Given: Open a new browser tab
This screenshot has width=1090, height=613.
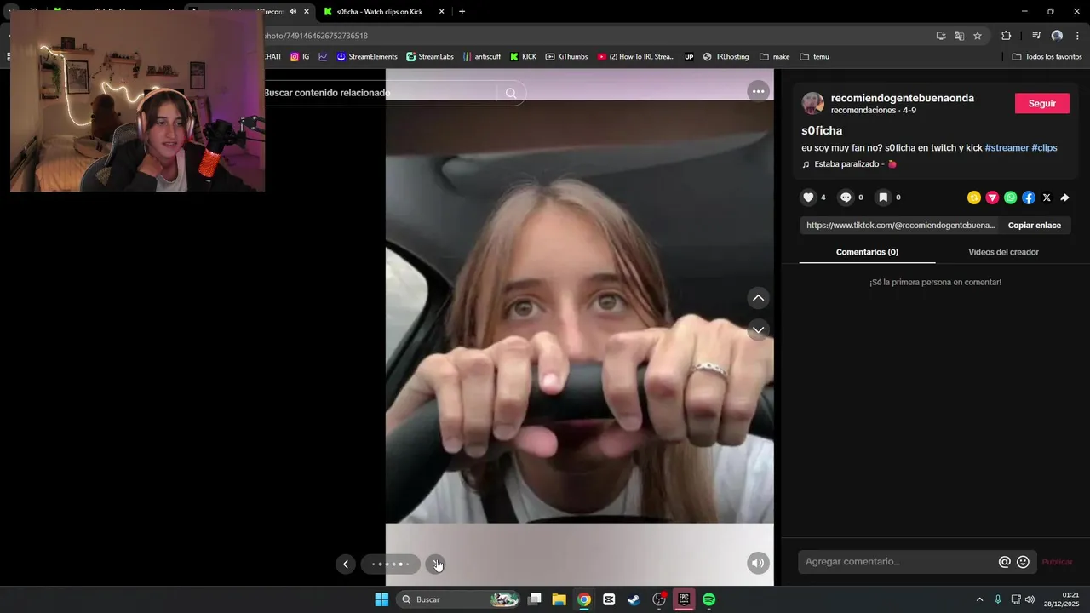Looking at the screenshot, I should click(x=462, y=12).
